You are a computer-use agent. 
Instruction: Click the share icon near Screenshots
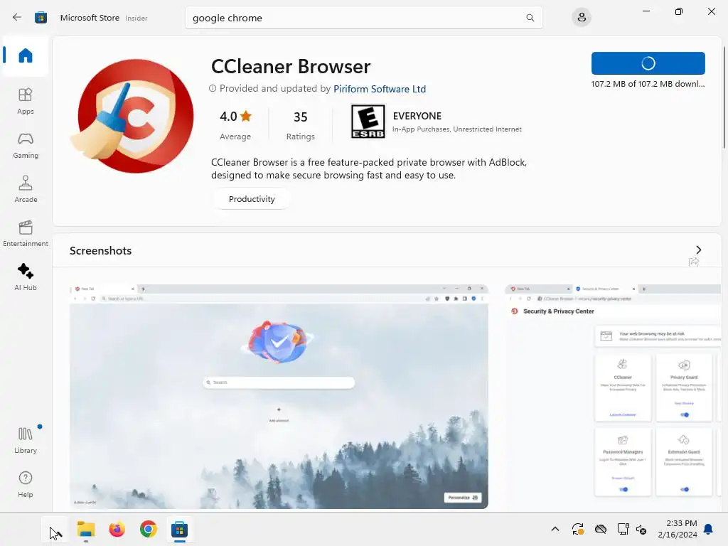(x=694, y=262)
